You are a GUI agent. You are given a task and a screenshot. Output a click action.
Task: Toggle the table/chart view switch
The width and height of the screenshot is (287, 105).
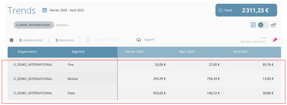pyautogui.click(x=263, y=25)
